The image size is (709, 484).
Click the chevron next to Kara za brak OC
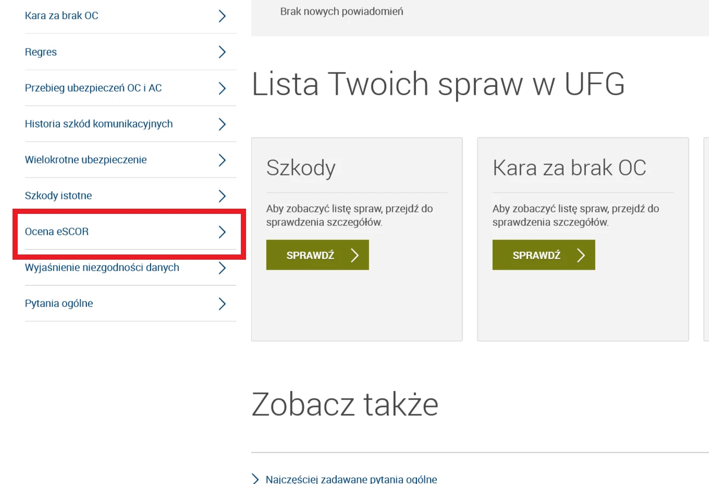pos(222,16)
